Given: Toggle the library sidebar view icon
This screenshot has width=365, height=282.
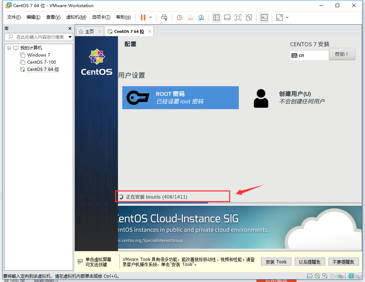Looking at the screenshot, I should click(217, 18).
